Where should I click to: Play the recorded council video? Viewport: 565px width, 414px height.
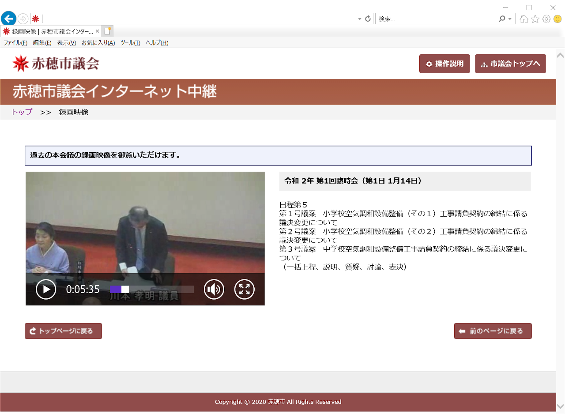click(46, 290)
